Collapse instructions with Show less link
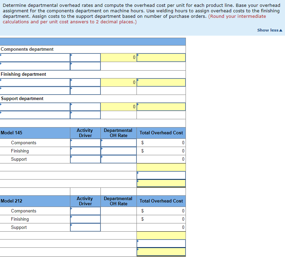This screenshot has height=257, width=285. click(270, 30)
